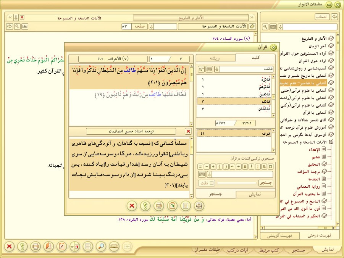344x258 pixels.
Task: Click the انتخاب button in sidebar header
Action: 322,17
